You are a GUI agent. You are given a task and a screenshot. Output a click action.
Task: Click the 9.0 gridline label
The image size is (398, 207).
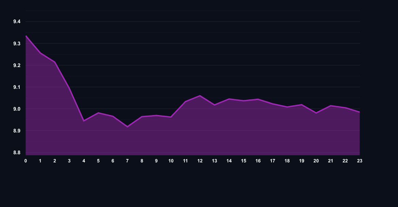click(x=17, y=109)
